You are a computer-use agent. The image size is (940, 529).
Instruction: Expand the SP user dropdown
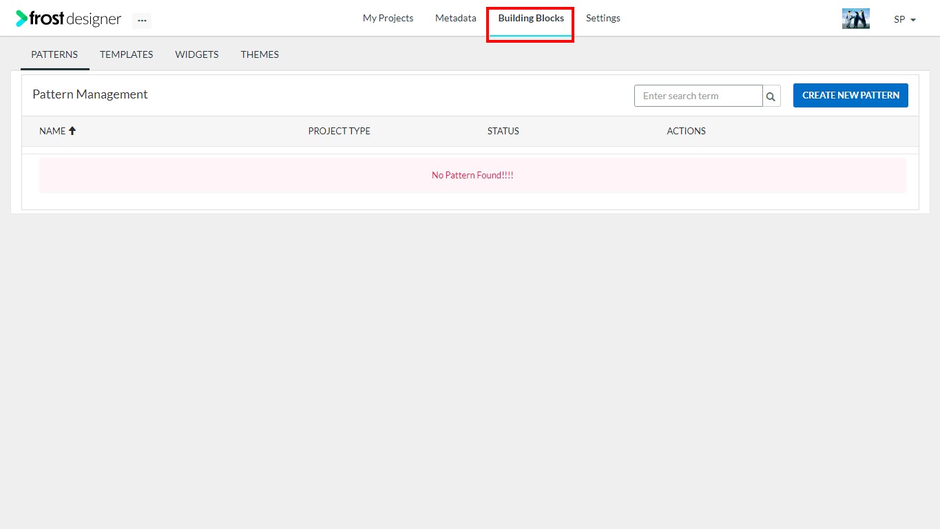(905, 19)
